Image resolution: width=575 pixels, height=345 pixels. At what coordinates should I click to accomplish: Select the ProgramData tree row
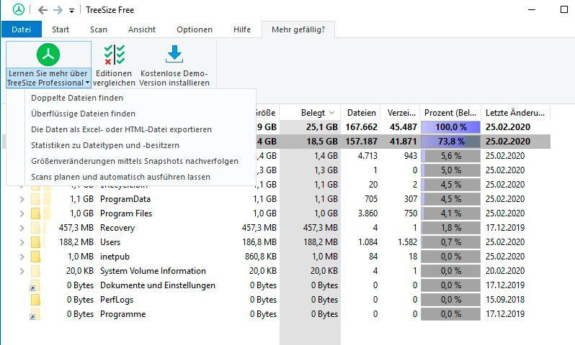tap(276, 199)
